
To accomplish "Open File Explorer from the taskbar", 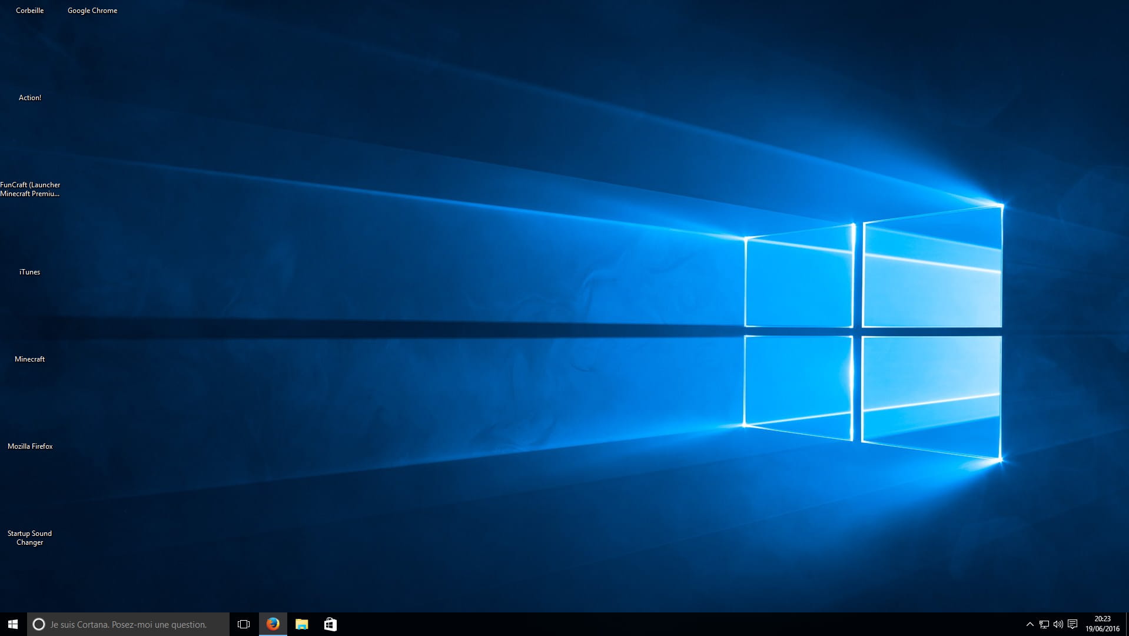I will click(301, 624).
